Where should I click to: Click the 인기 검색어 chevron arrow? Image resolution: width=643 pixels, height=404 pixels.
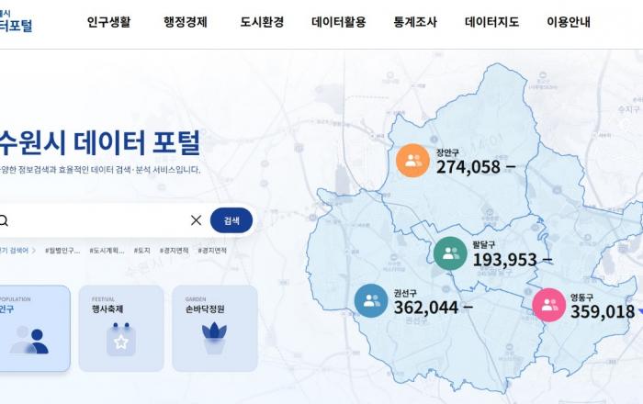tap(34, 251)
